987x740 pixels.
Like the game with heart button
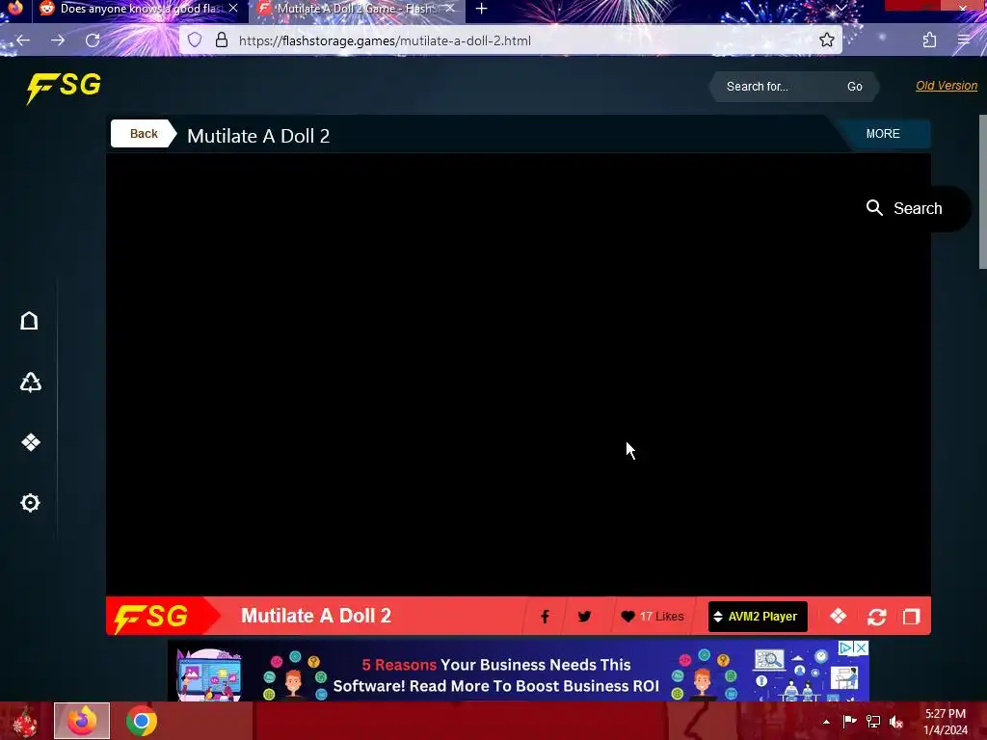(653, 617)
